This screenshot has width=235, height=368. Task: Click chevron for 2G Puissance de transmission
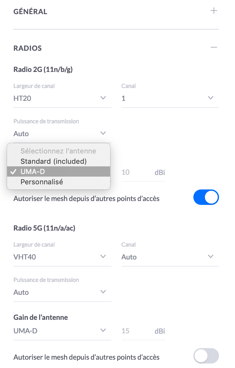[103, 133]
